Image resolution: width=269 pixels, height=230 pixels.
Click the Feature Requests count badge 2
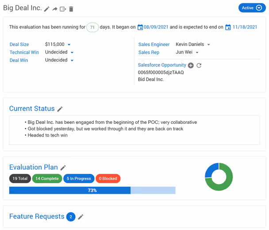(71, 217)
